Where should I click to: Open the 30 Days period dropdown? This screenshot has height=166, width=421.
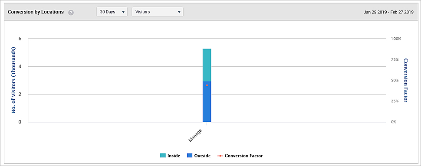[112, 12]
